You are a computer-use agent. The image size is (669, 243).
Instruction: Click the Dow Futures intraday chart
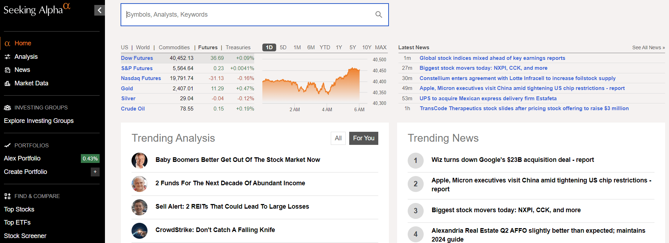pyautogui.click(x=314, y=81)
